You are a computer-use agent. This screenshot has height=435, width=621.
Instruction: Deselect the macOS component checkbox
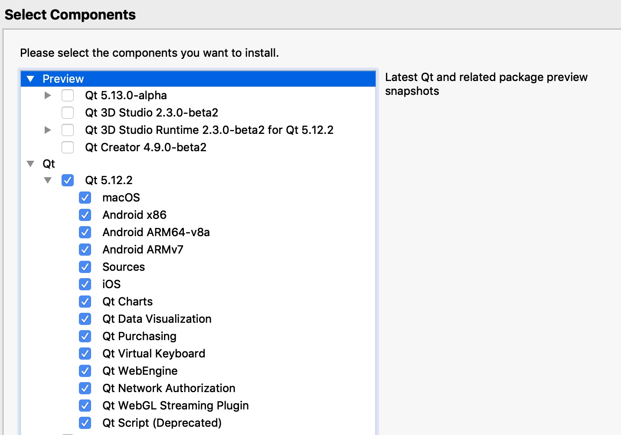coord(85,198)
